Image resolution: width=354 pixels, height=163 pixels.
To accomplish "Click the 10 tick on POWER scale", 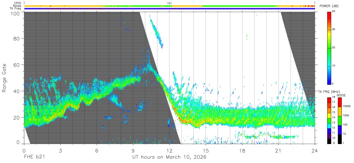I will click(334, 66).
